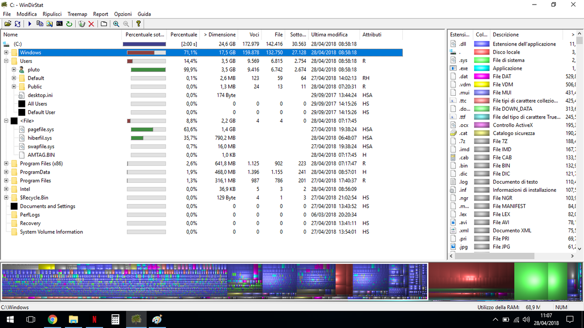The image size is (584, 328).
Task: Click the greyed Zoom out magnifier icon
Action: point(126,24)
